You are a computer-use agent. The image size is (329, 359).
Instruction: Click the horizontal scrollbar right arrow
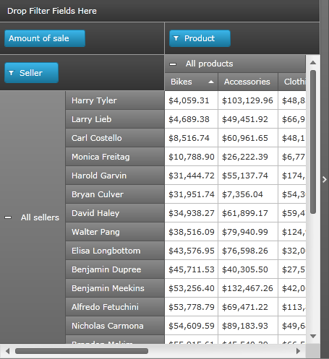[x=298, y=351]
